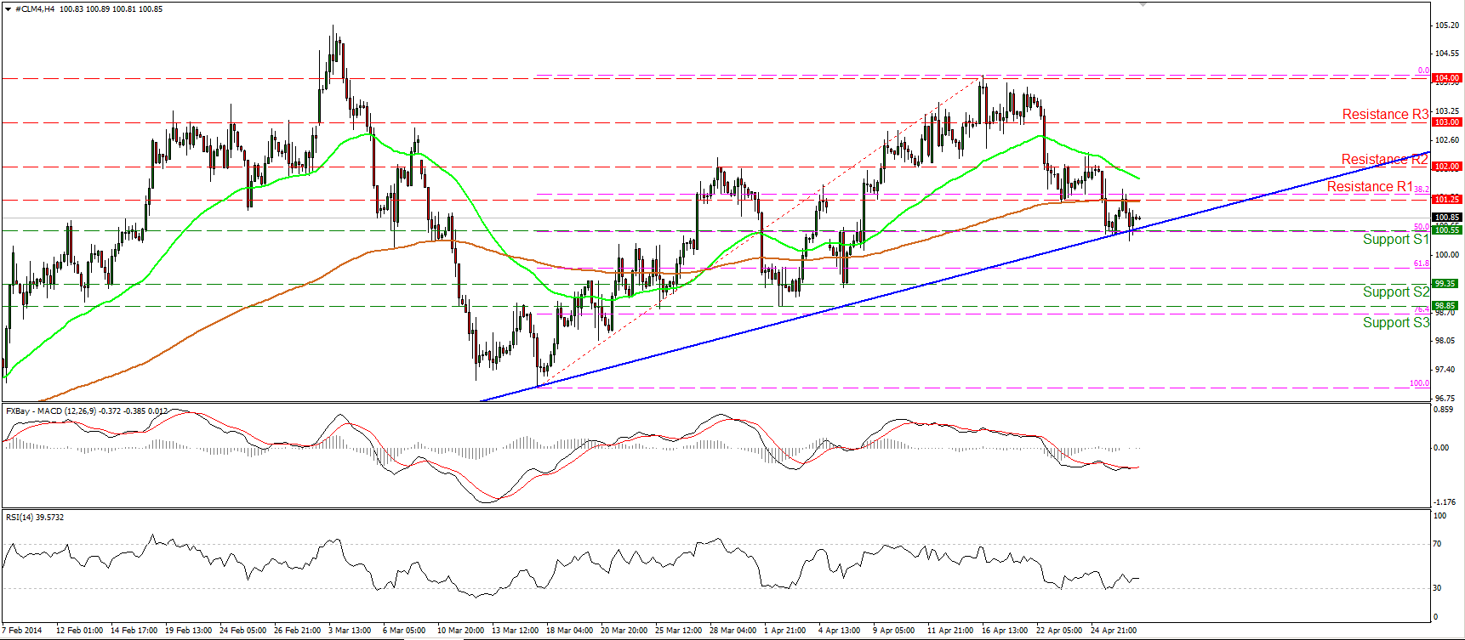This screenshot has height=640, width=1465.
Task: Click the Fibonacci 38.2 level label
Action: click(1422, 190)
